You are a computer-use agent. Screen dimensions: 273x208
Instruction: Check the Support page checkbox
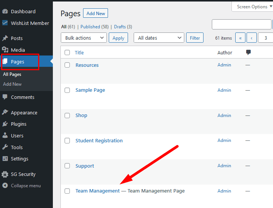coord(67,166)
